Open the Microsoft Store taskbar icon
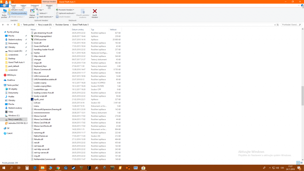This screenshot has height=171, width=304. point(143,168)
